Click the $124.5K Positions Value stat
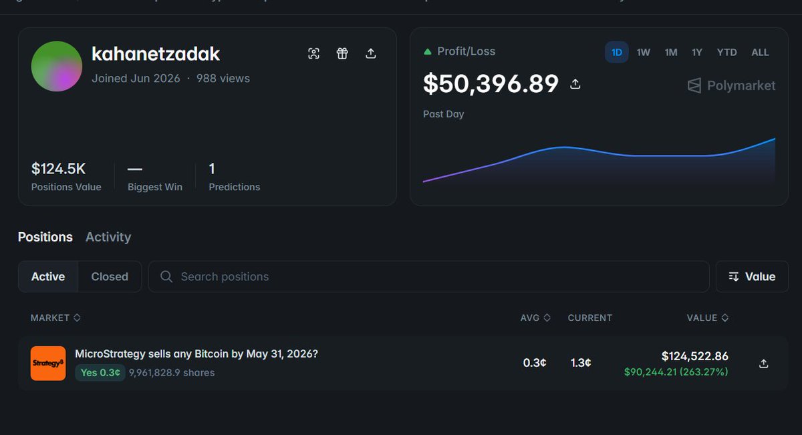The width and height of the screenshot is (802, 435). pyautogui.click(x=66, y=177)
